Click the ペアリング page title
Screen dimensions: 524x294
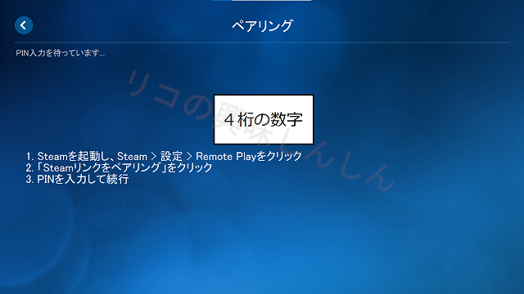[x=262, y=25]
